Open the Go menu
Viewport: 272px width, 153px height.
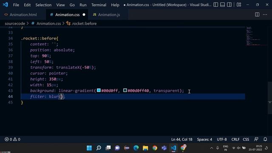pos(72,5)
